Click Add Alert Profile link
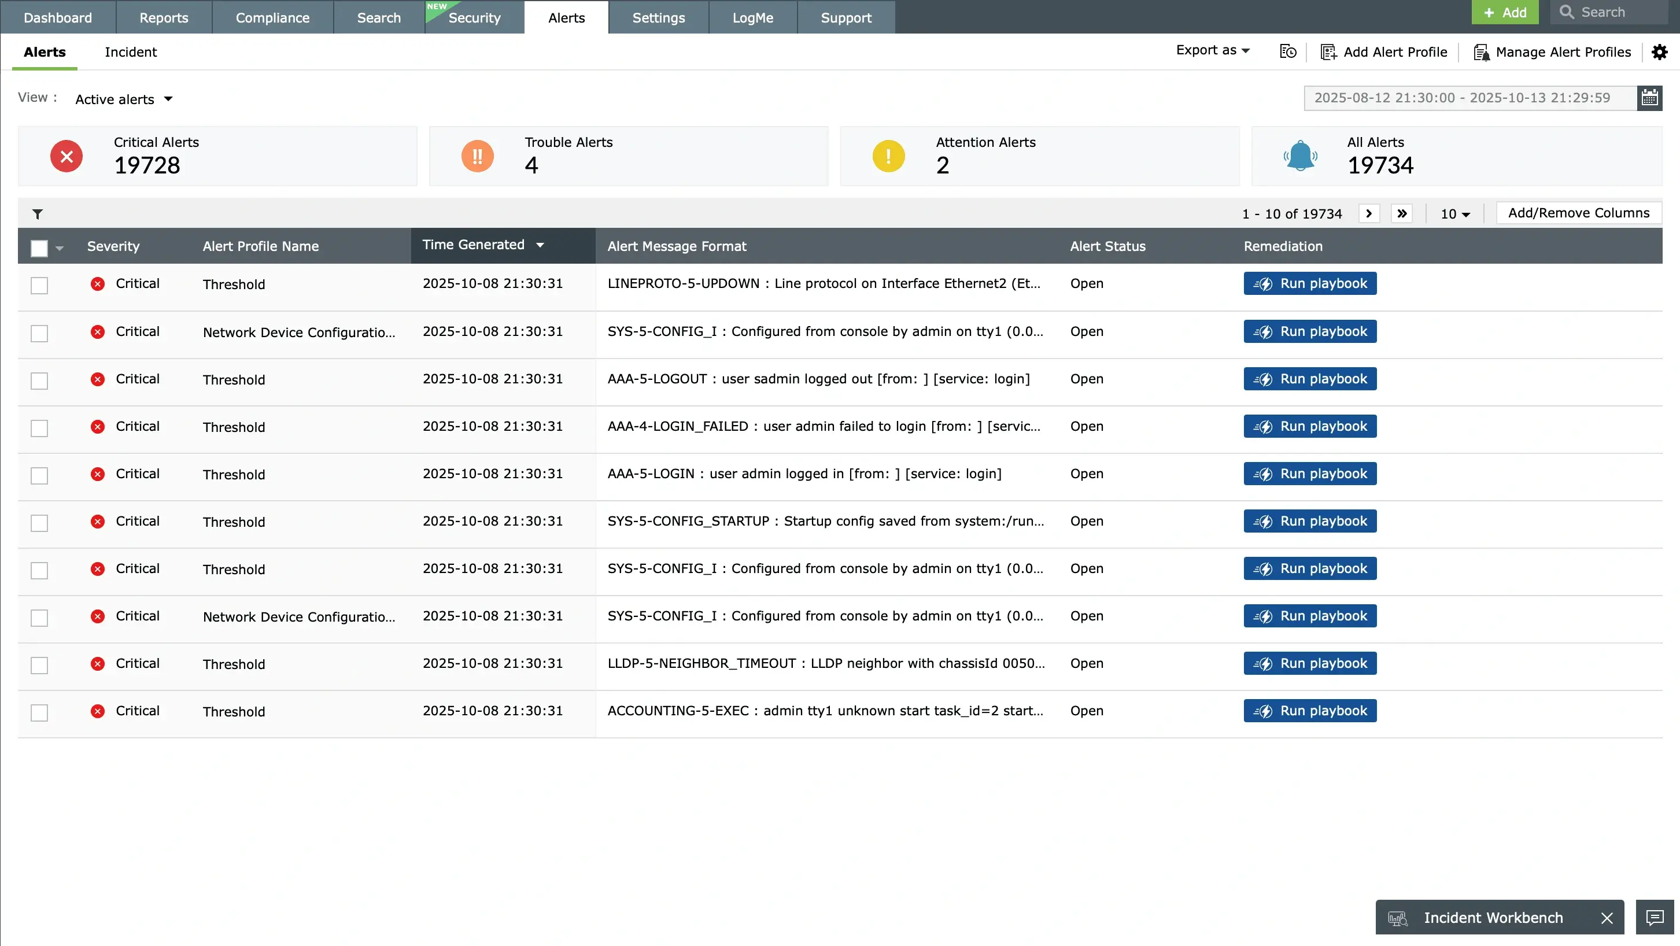Viewport: 1680px width, 946px height. pos(1395,52)
